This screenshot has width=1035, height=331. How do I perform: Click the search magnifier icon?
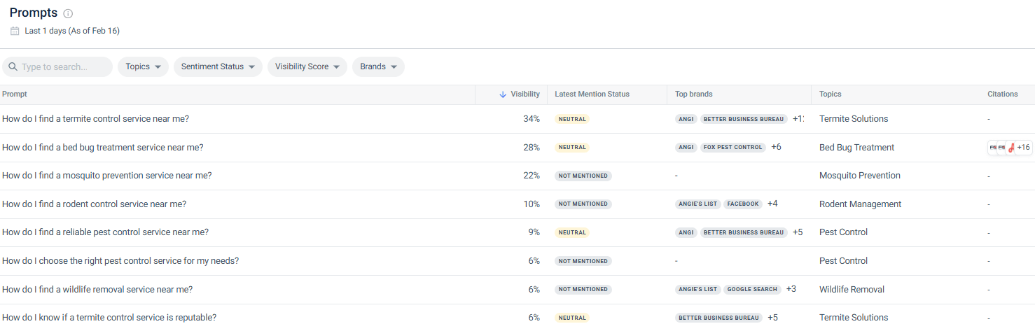[x=13, y=67]
